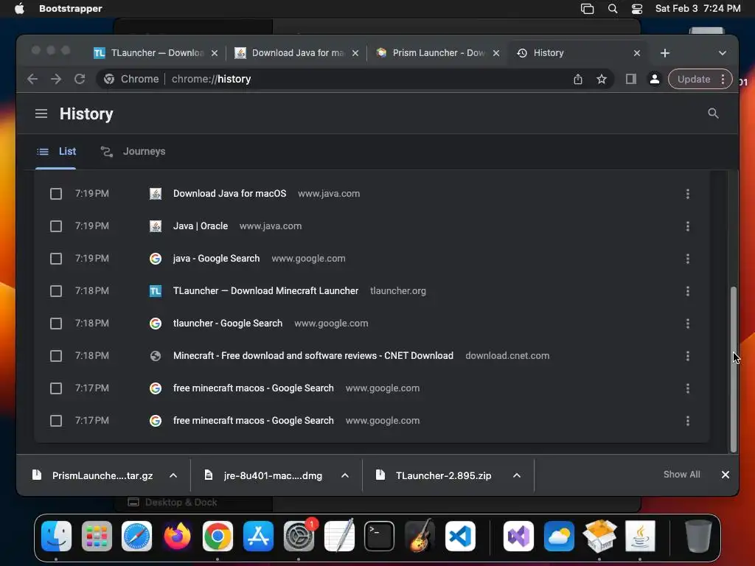Check the Java | Oracle entry checkbox

56,226
